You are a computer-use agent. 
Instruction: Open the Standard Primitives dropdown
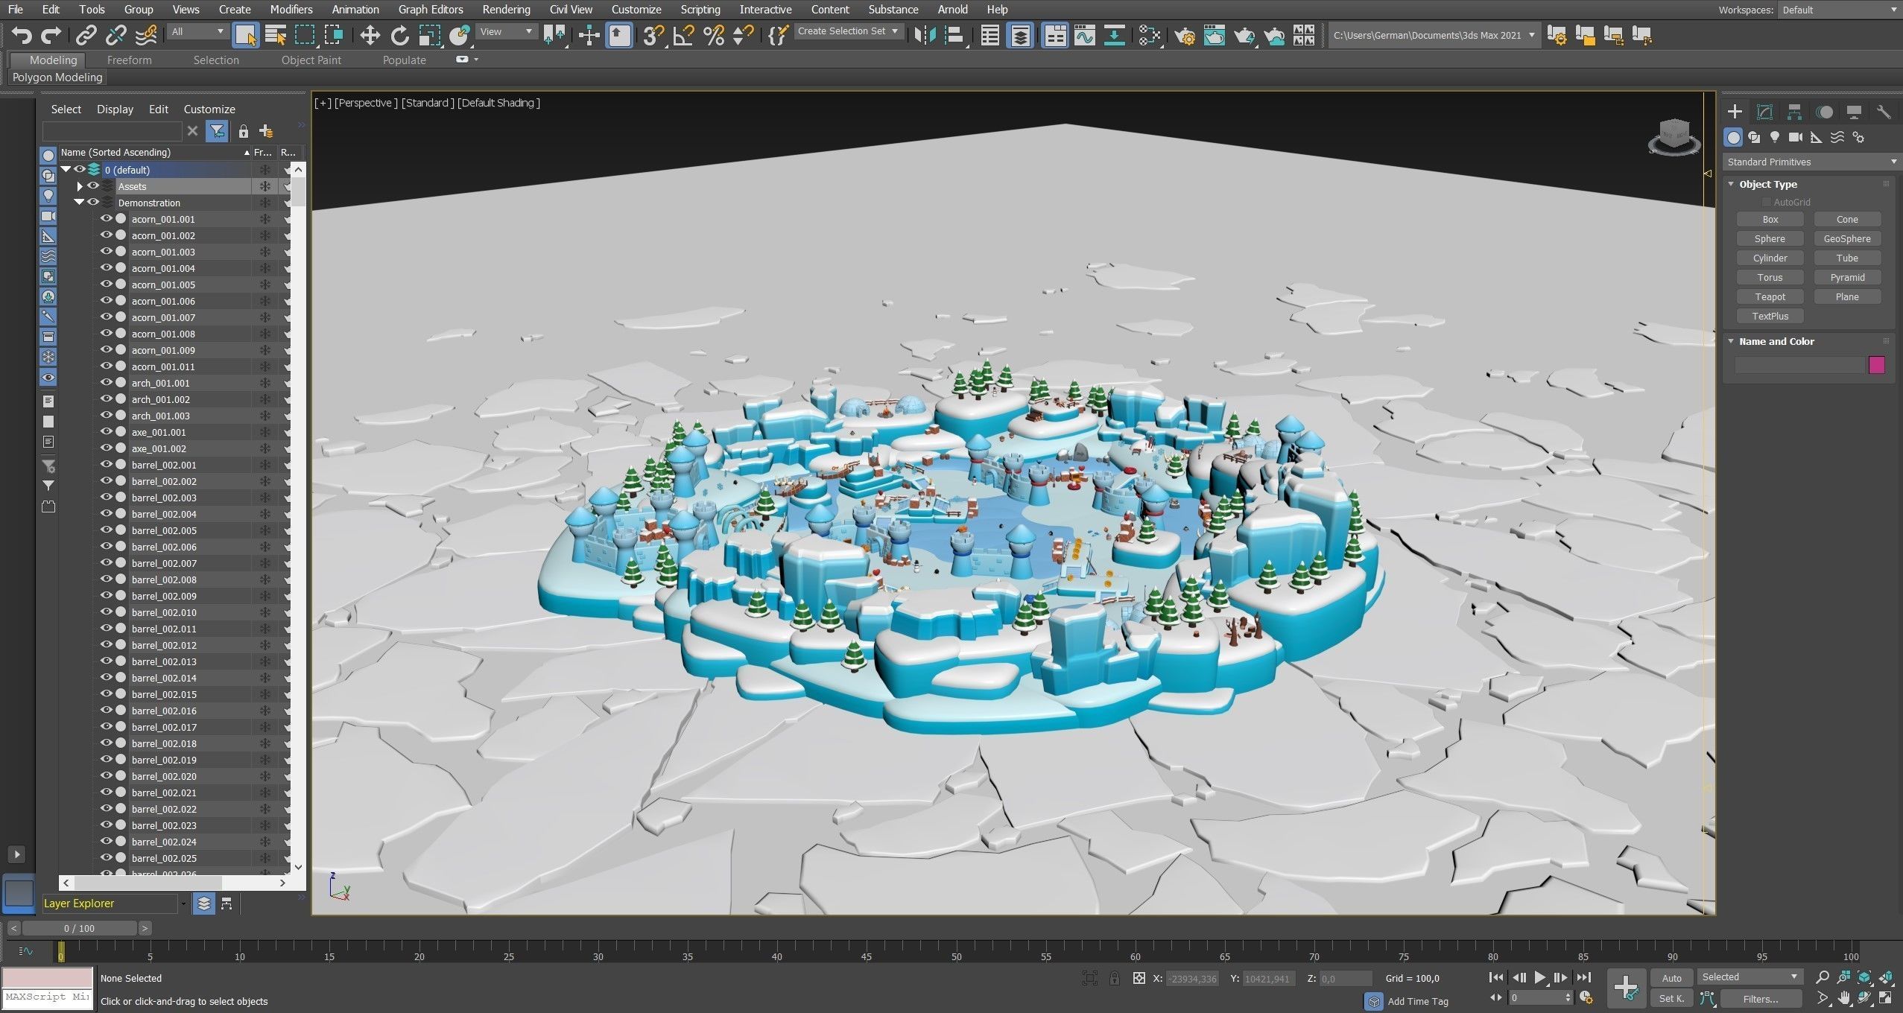pos(1811,162)
